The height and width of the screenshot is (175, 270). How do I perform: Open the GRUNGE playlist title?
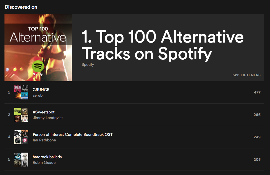click(x=41, y=90)
